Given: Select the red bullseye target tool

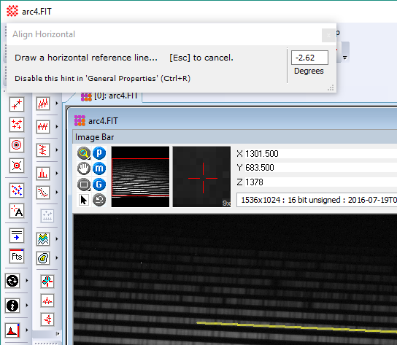Looking at the screenshot, I should (x=17, y=145).
